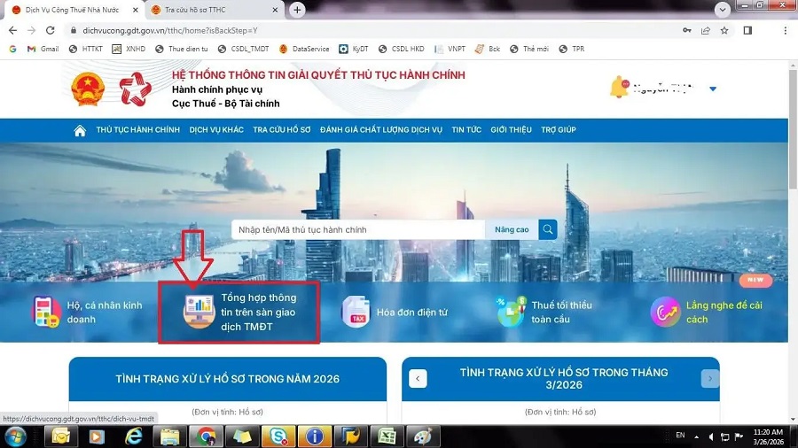
Task: Open the Windows Start menu
Action: tap(16, 436)
